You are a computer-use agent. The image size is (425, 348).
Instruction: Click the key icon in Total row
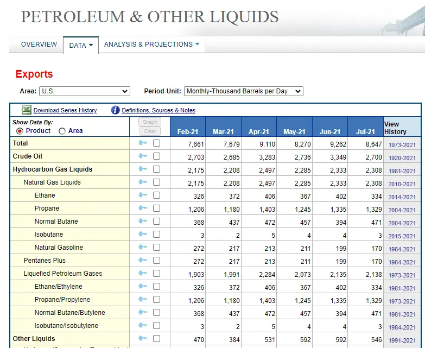(x=143, y=143)
